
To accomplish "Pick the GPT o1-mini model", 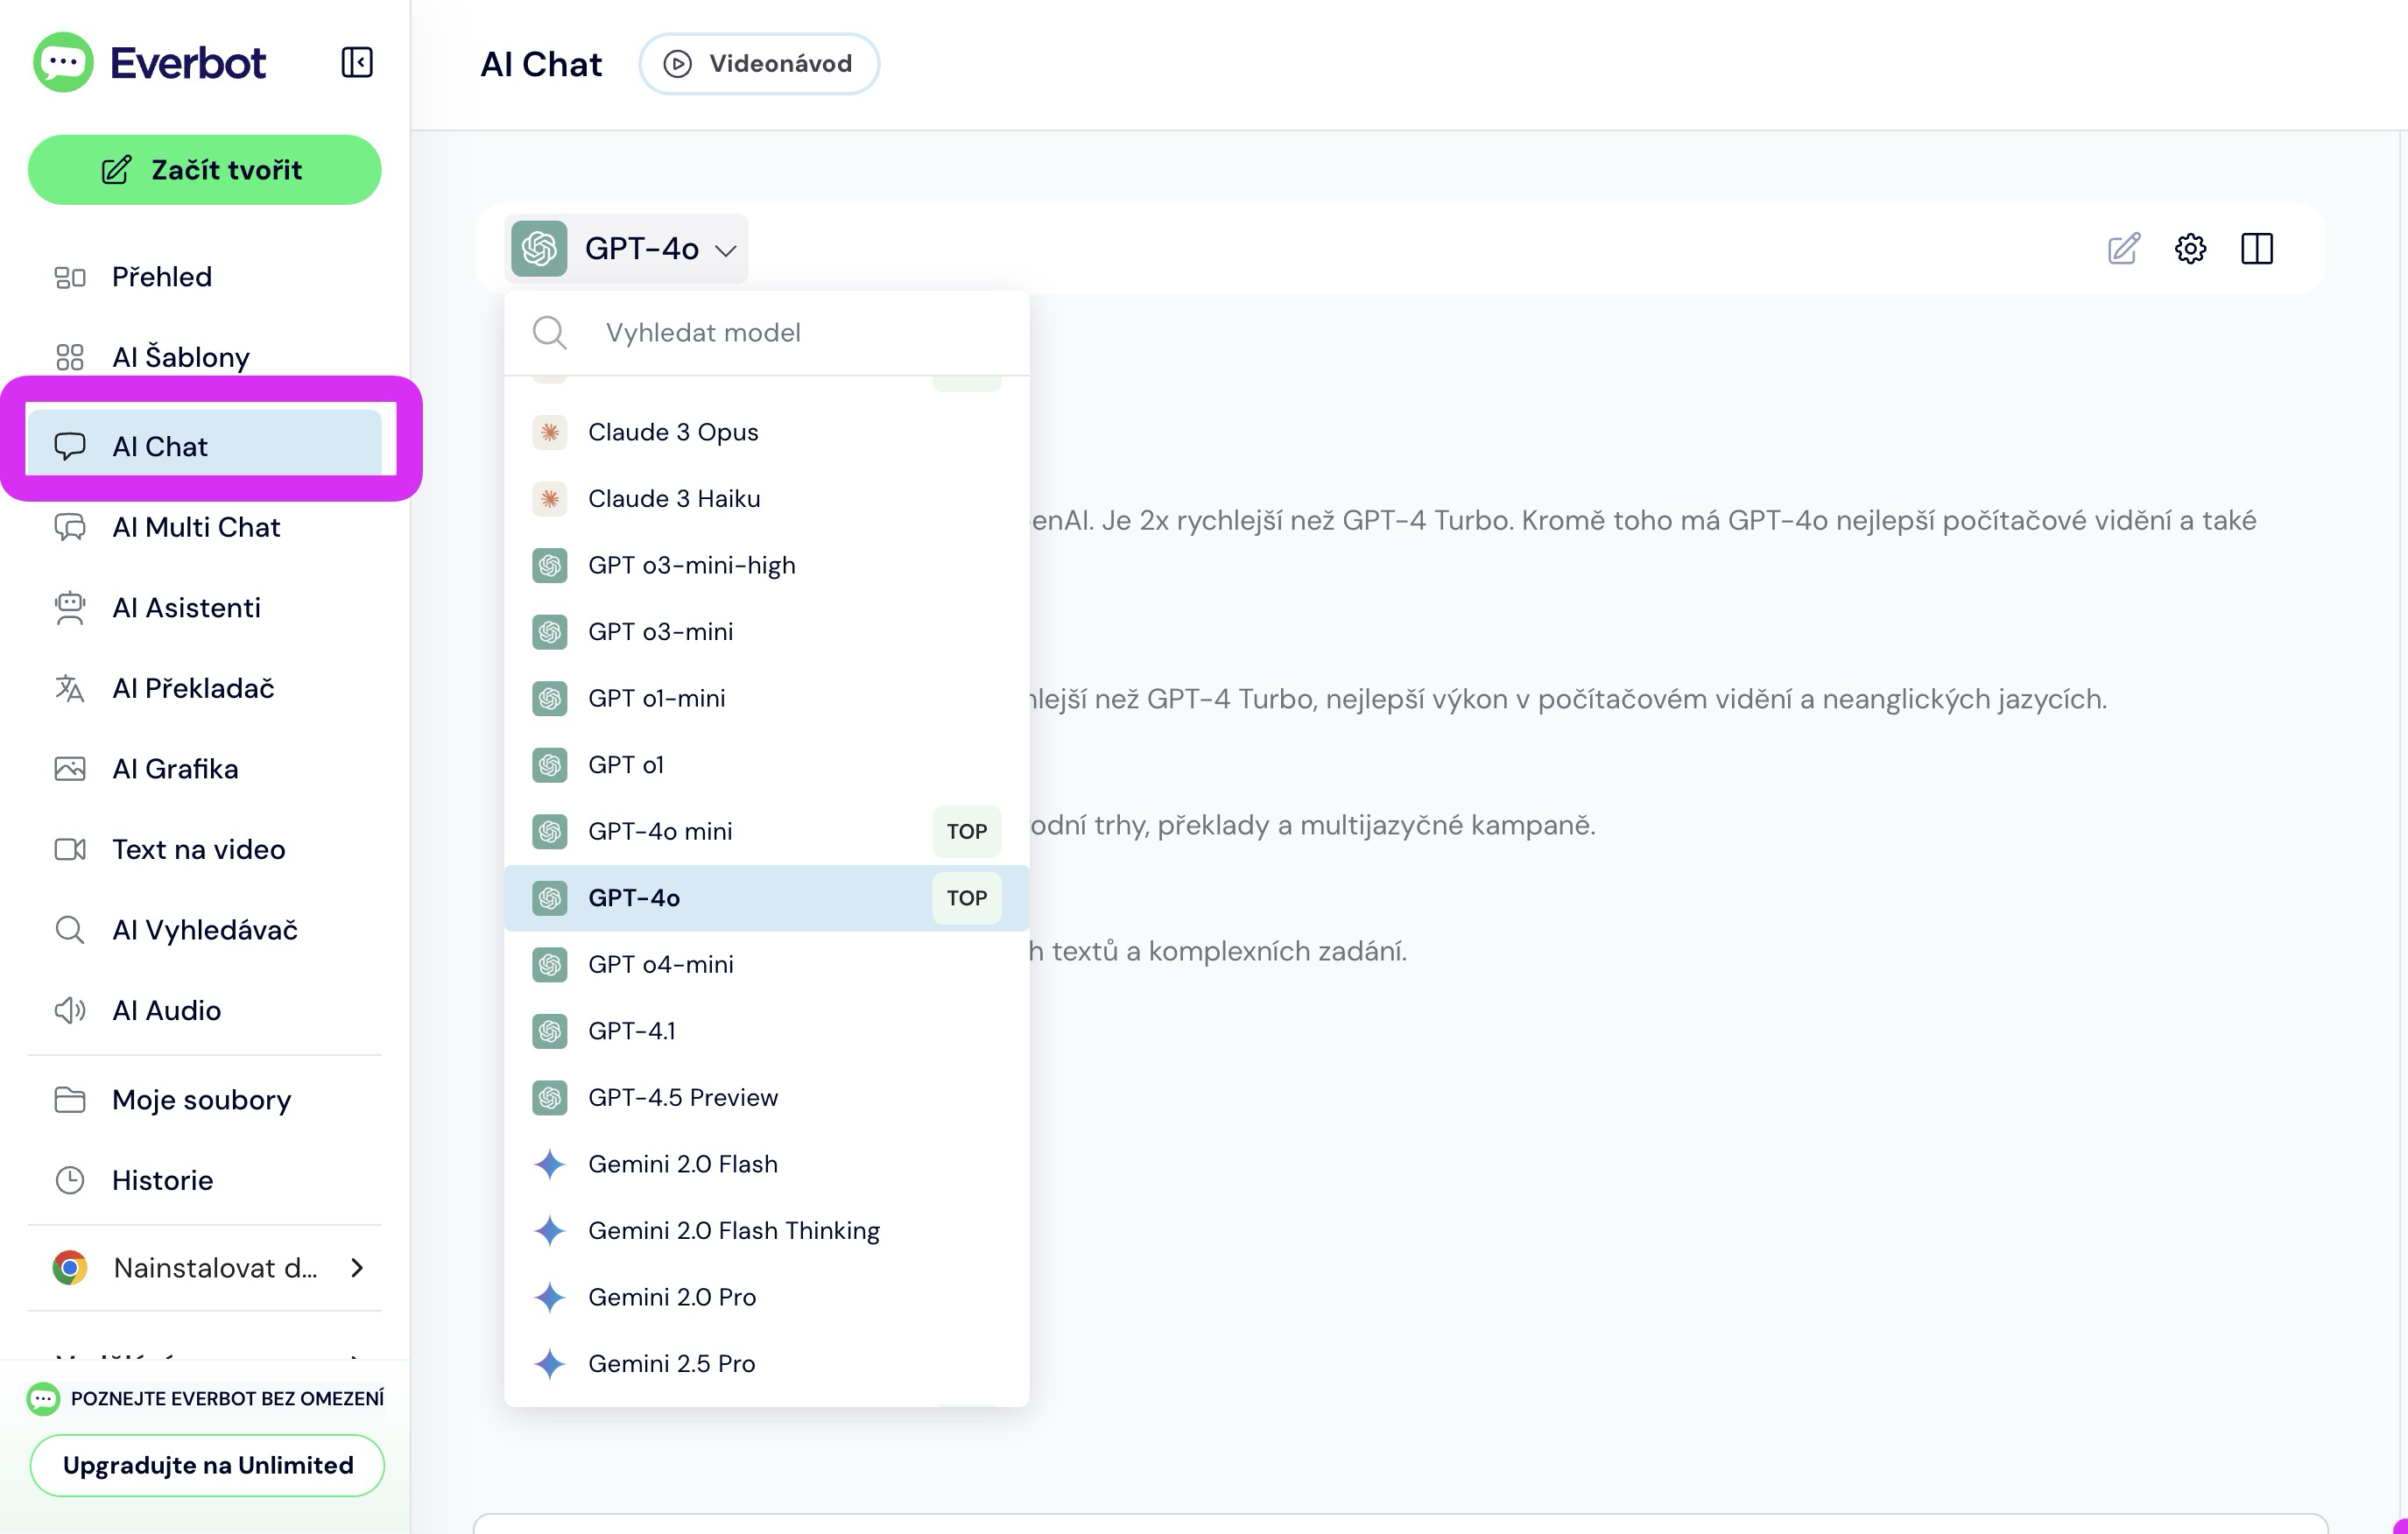I will [x=766, y=698].
